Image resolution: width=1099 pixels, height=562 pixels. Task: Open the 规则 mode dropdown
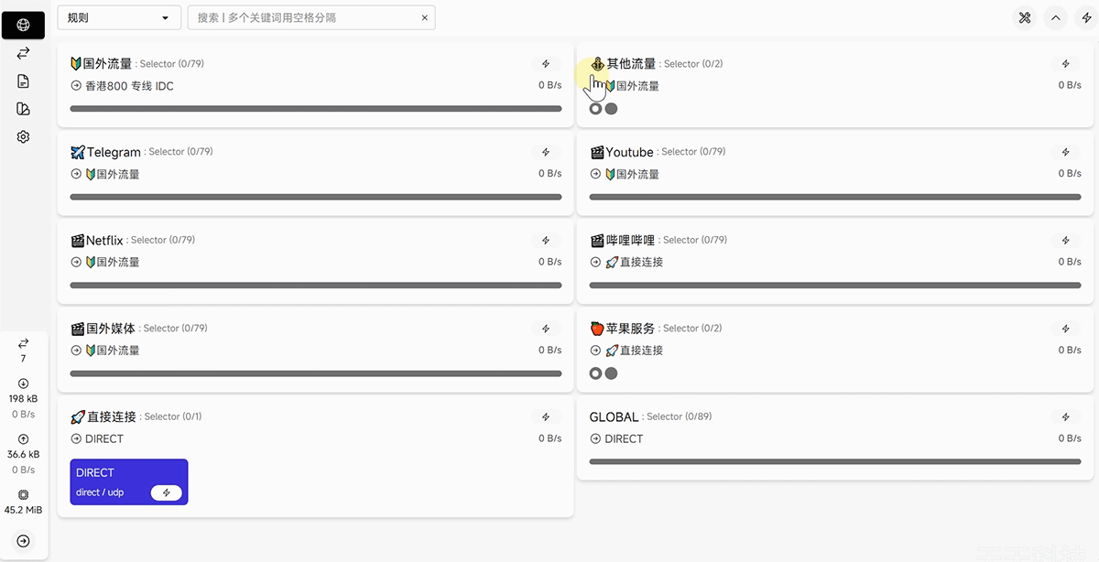pos(119,17)
